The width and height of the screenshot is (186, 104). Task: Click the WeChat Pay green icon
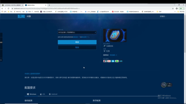pyautogui.click(x=117, y=61)
